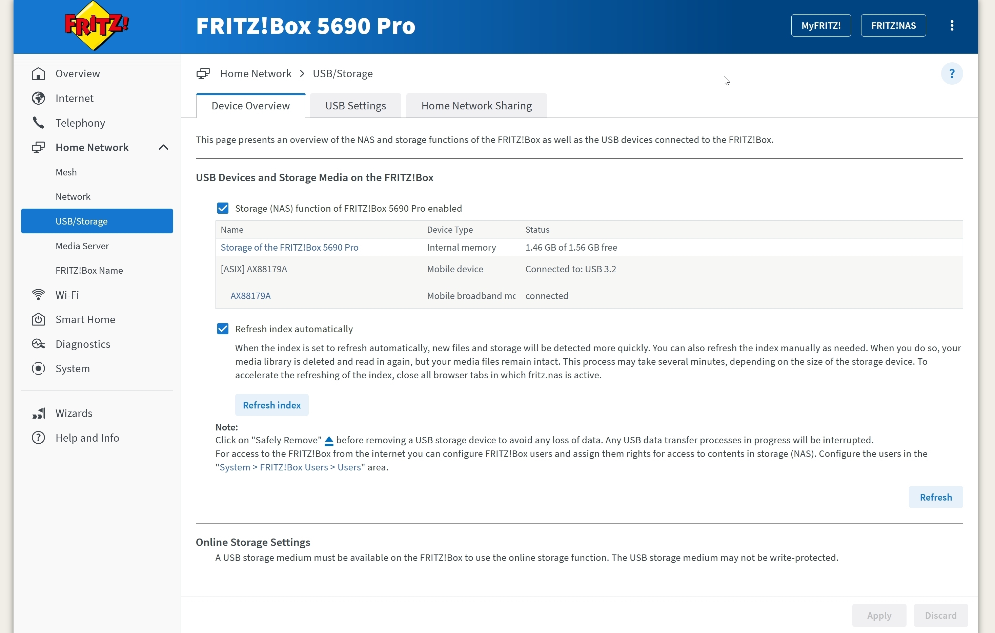This screenshot has height=633, width=995.
Task: Click the Smart Home icon
Action: coord(38,320)
